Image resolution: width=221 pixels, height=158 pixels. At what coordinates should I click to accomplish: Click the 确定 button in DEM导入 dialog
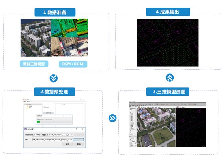[67, 144]
